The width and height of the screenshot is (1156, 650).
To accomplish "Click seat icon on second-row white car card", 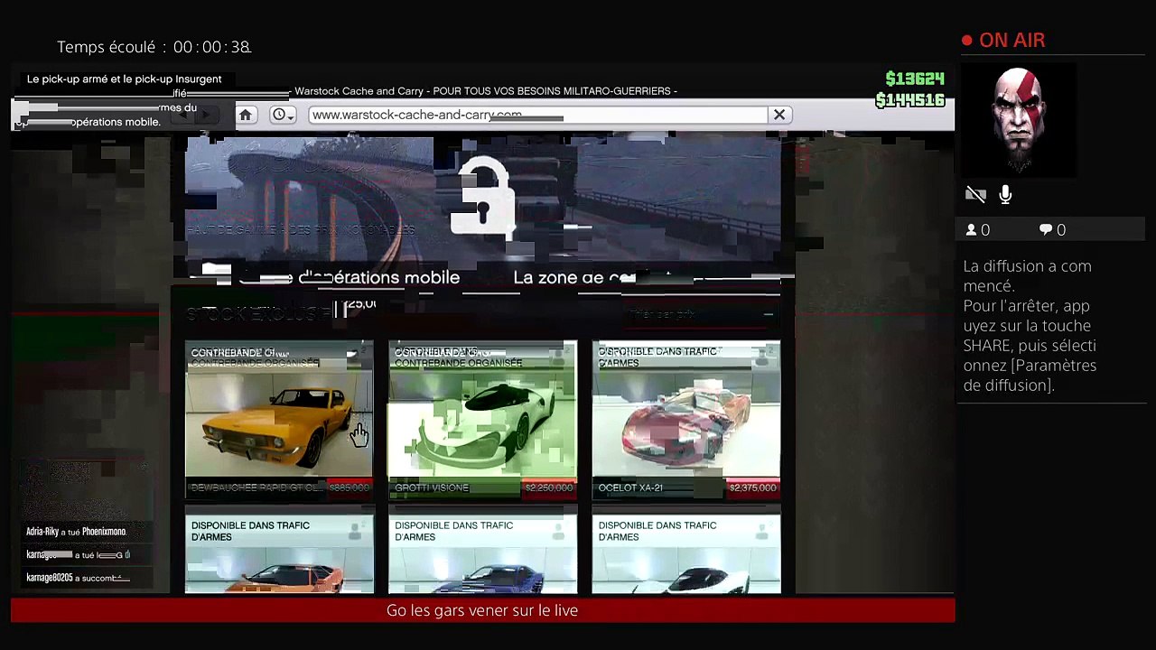I will [760, 531].
